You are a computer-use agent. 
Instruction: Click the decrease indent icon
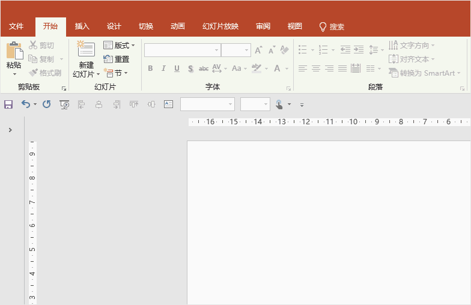point(345,50)
